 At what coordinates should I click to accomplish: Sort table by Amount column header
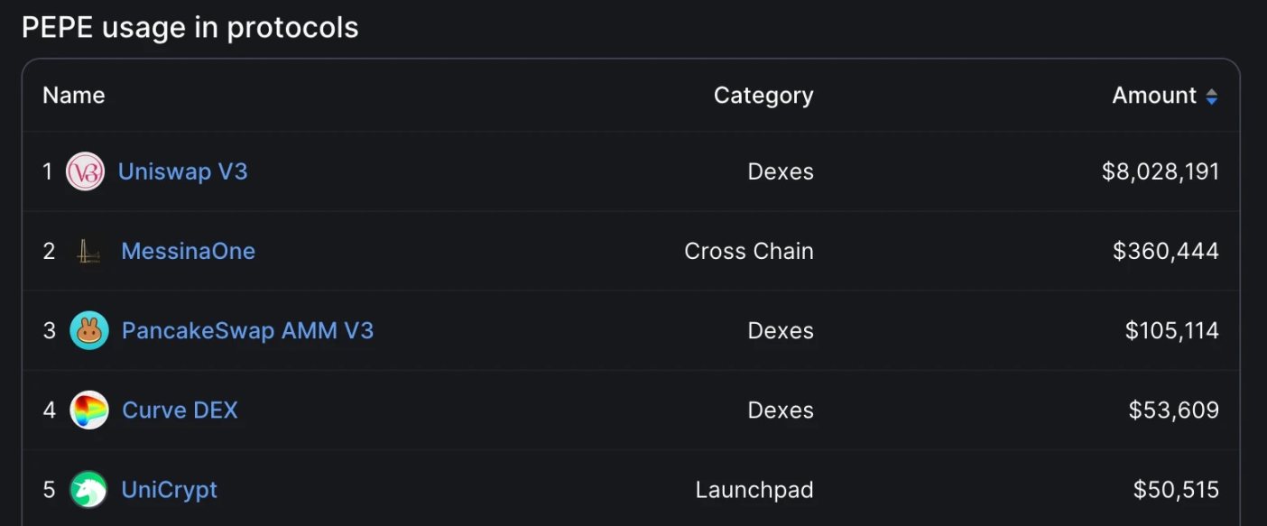click(1154, 96)
